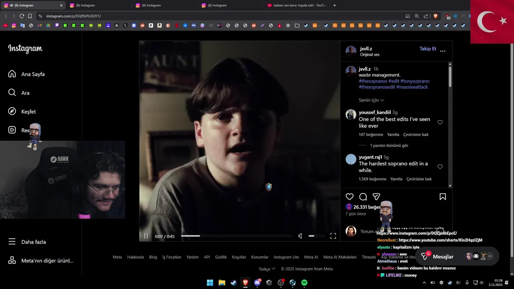Save the post with bookmark icon
Image resolution: width=514 pixels, height=289 pixels.
coord(443,197)
